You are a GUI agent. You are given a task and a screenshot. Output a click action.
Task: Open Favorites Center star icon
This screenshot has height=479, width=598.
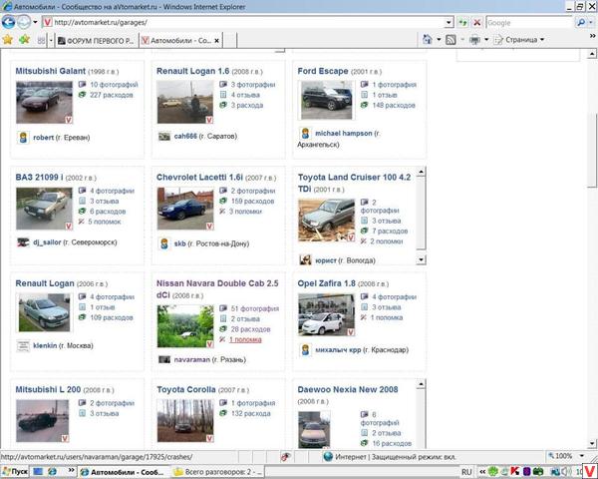(8, 39)
